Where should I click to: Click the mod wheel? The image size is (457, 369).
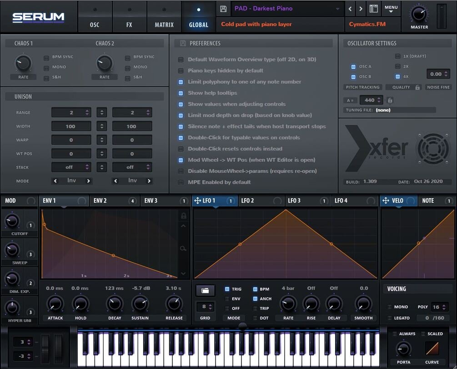point(58,348)
